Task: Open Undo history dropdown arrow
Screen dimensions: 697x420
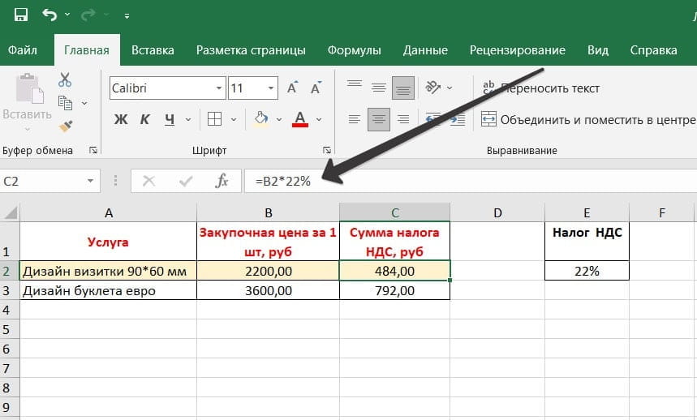Action: 67,15
